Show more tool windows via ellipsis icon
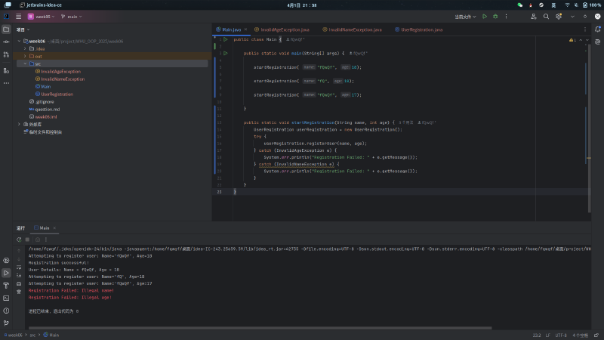 click(6, 83)
